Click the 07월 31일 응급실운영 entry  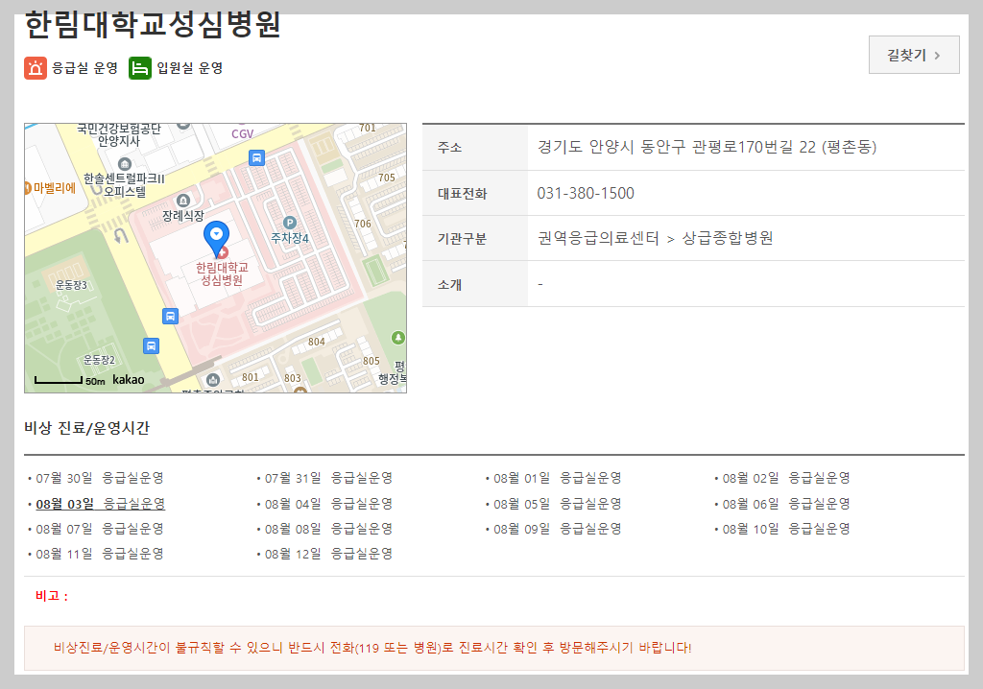[x=328, y=478]
